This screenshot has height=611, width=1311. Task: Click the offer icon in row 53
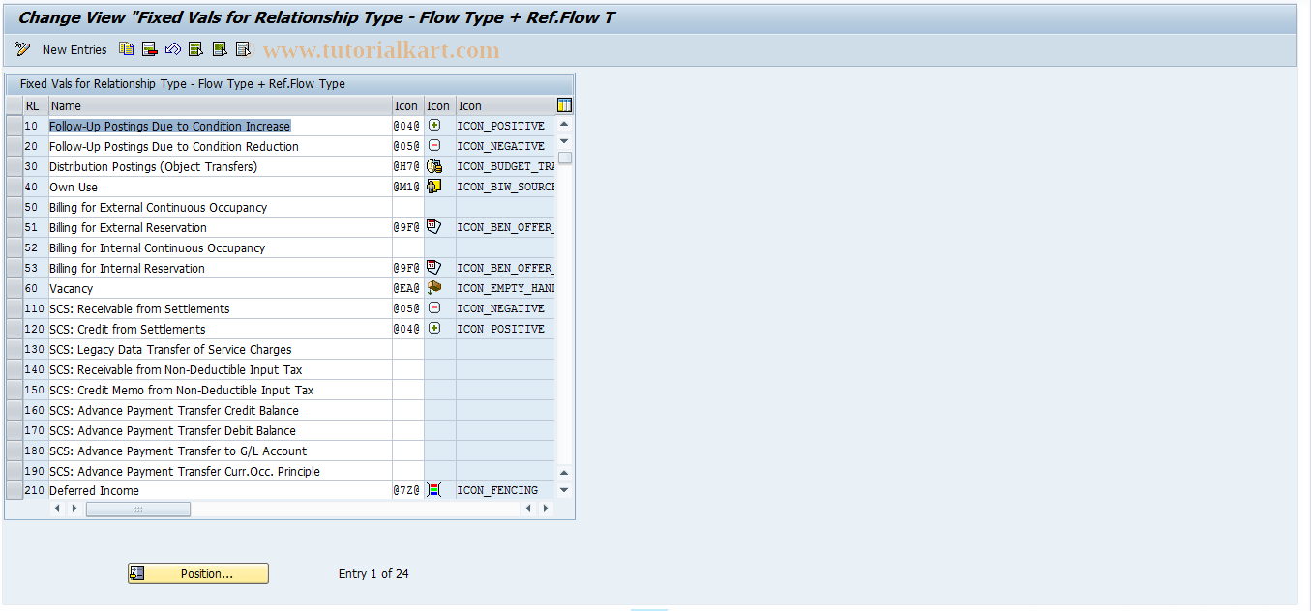click(x=434, y=268)
